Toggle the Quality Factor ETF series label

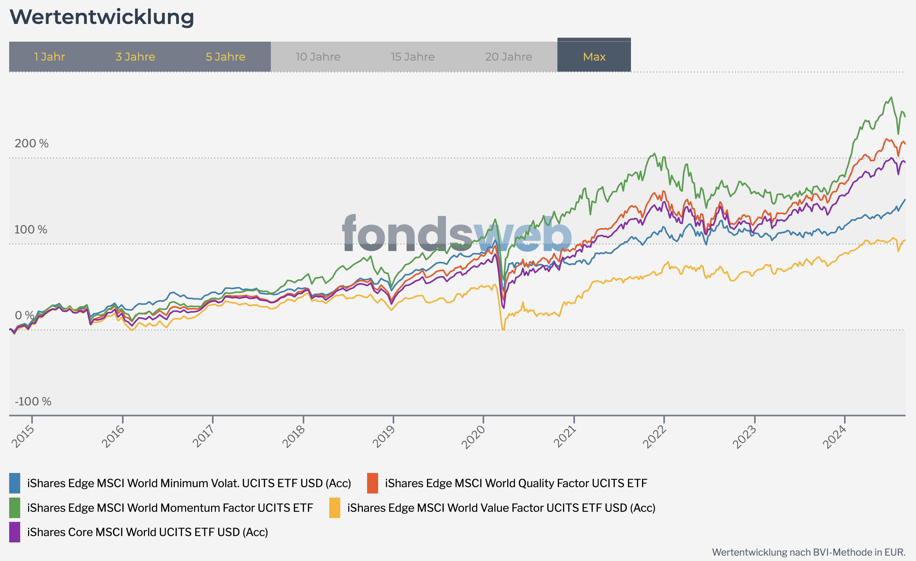click(x=516, y=483)
